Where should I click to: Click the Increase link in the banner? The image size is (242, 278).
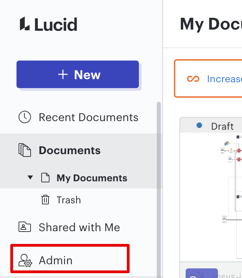click(x=224, y=79)
